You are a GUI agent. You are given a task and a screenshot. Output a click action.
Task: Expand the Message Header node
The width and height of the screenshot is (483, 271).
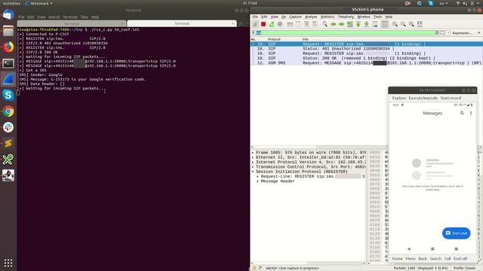pyautogui.click(x=258, y=181)
